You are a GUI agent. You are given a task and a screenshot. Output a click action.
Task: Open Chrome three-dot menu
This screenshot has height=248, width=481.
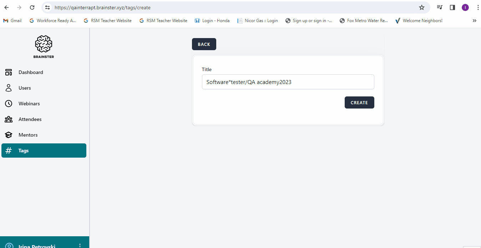tap(477, 7)
